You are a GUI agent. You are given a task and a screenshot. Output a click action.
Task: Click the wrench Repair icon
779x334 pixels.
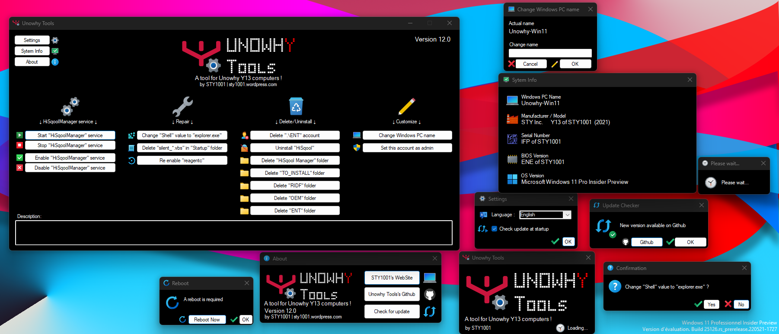click(182, 106)
